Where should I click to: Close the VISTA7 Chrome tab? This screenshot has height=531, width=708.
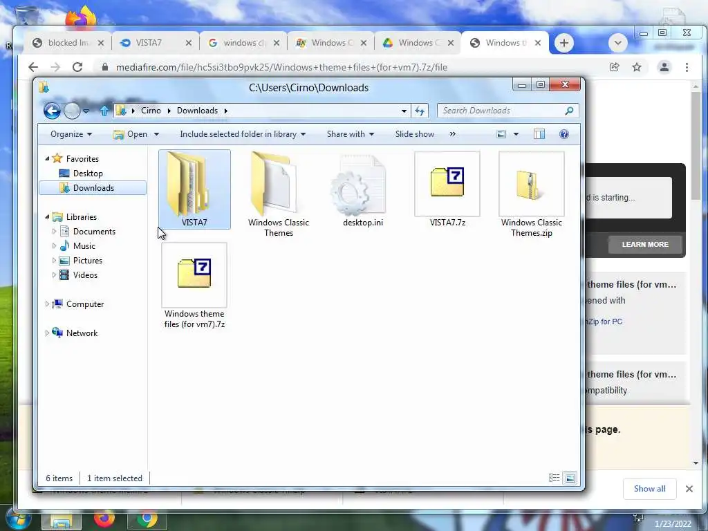(189, 43)
